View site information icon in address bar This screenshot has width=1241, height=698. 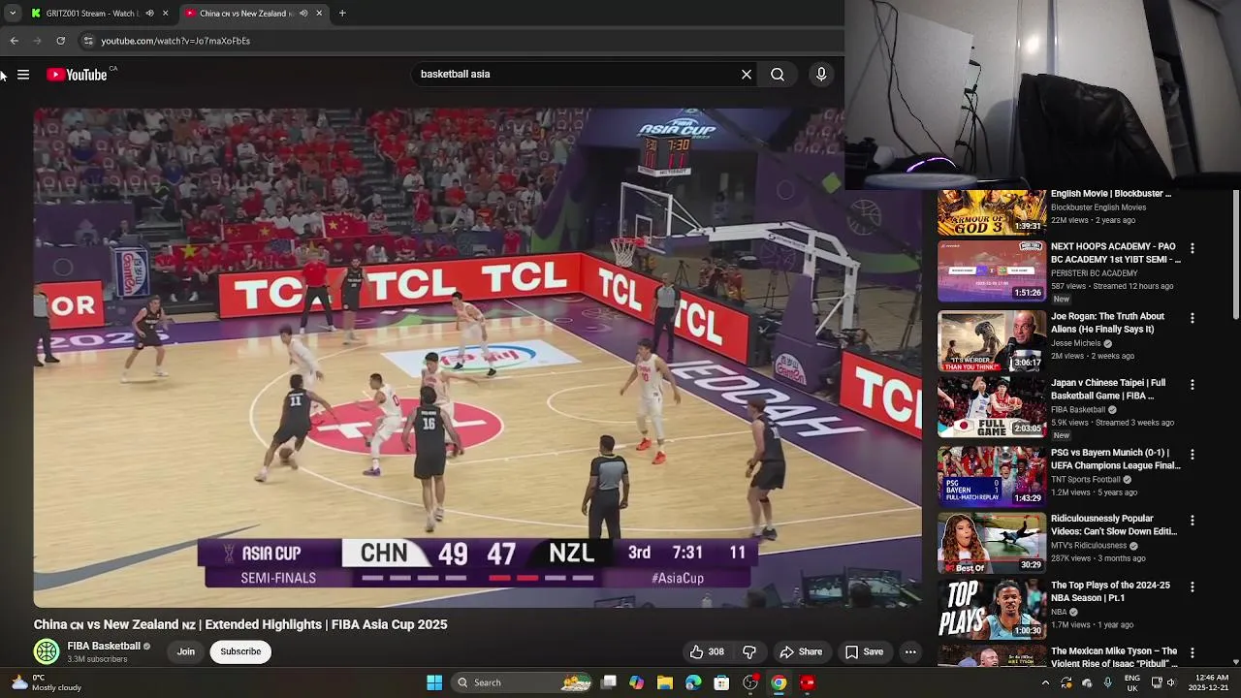click(x=88, y=41)
